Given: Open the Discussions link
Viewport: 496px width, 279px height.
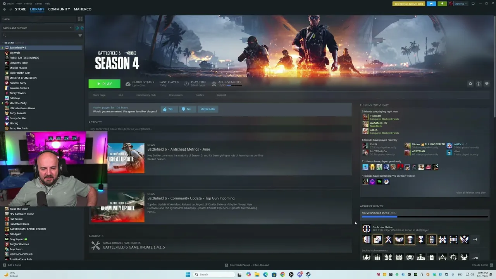Looking at the screenshot, I should click(x=176, y=95).
